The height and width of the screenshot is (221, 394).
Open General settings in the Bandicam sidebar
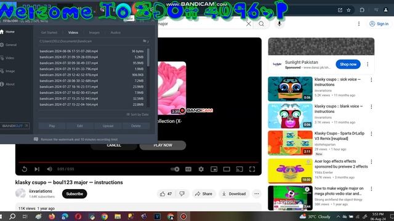click(x=9, y=45)
